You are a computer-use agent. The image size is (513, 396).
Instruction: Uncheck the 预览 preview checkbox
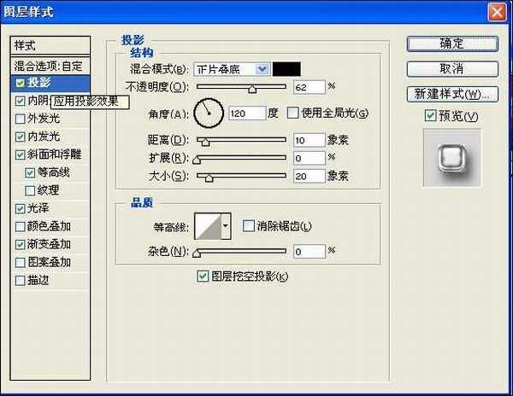(x=430, y=115)
